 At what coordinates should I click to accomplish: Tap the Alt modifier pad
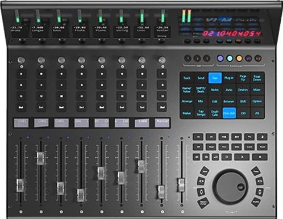point(257,113)
